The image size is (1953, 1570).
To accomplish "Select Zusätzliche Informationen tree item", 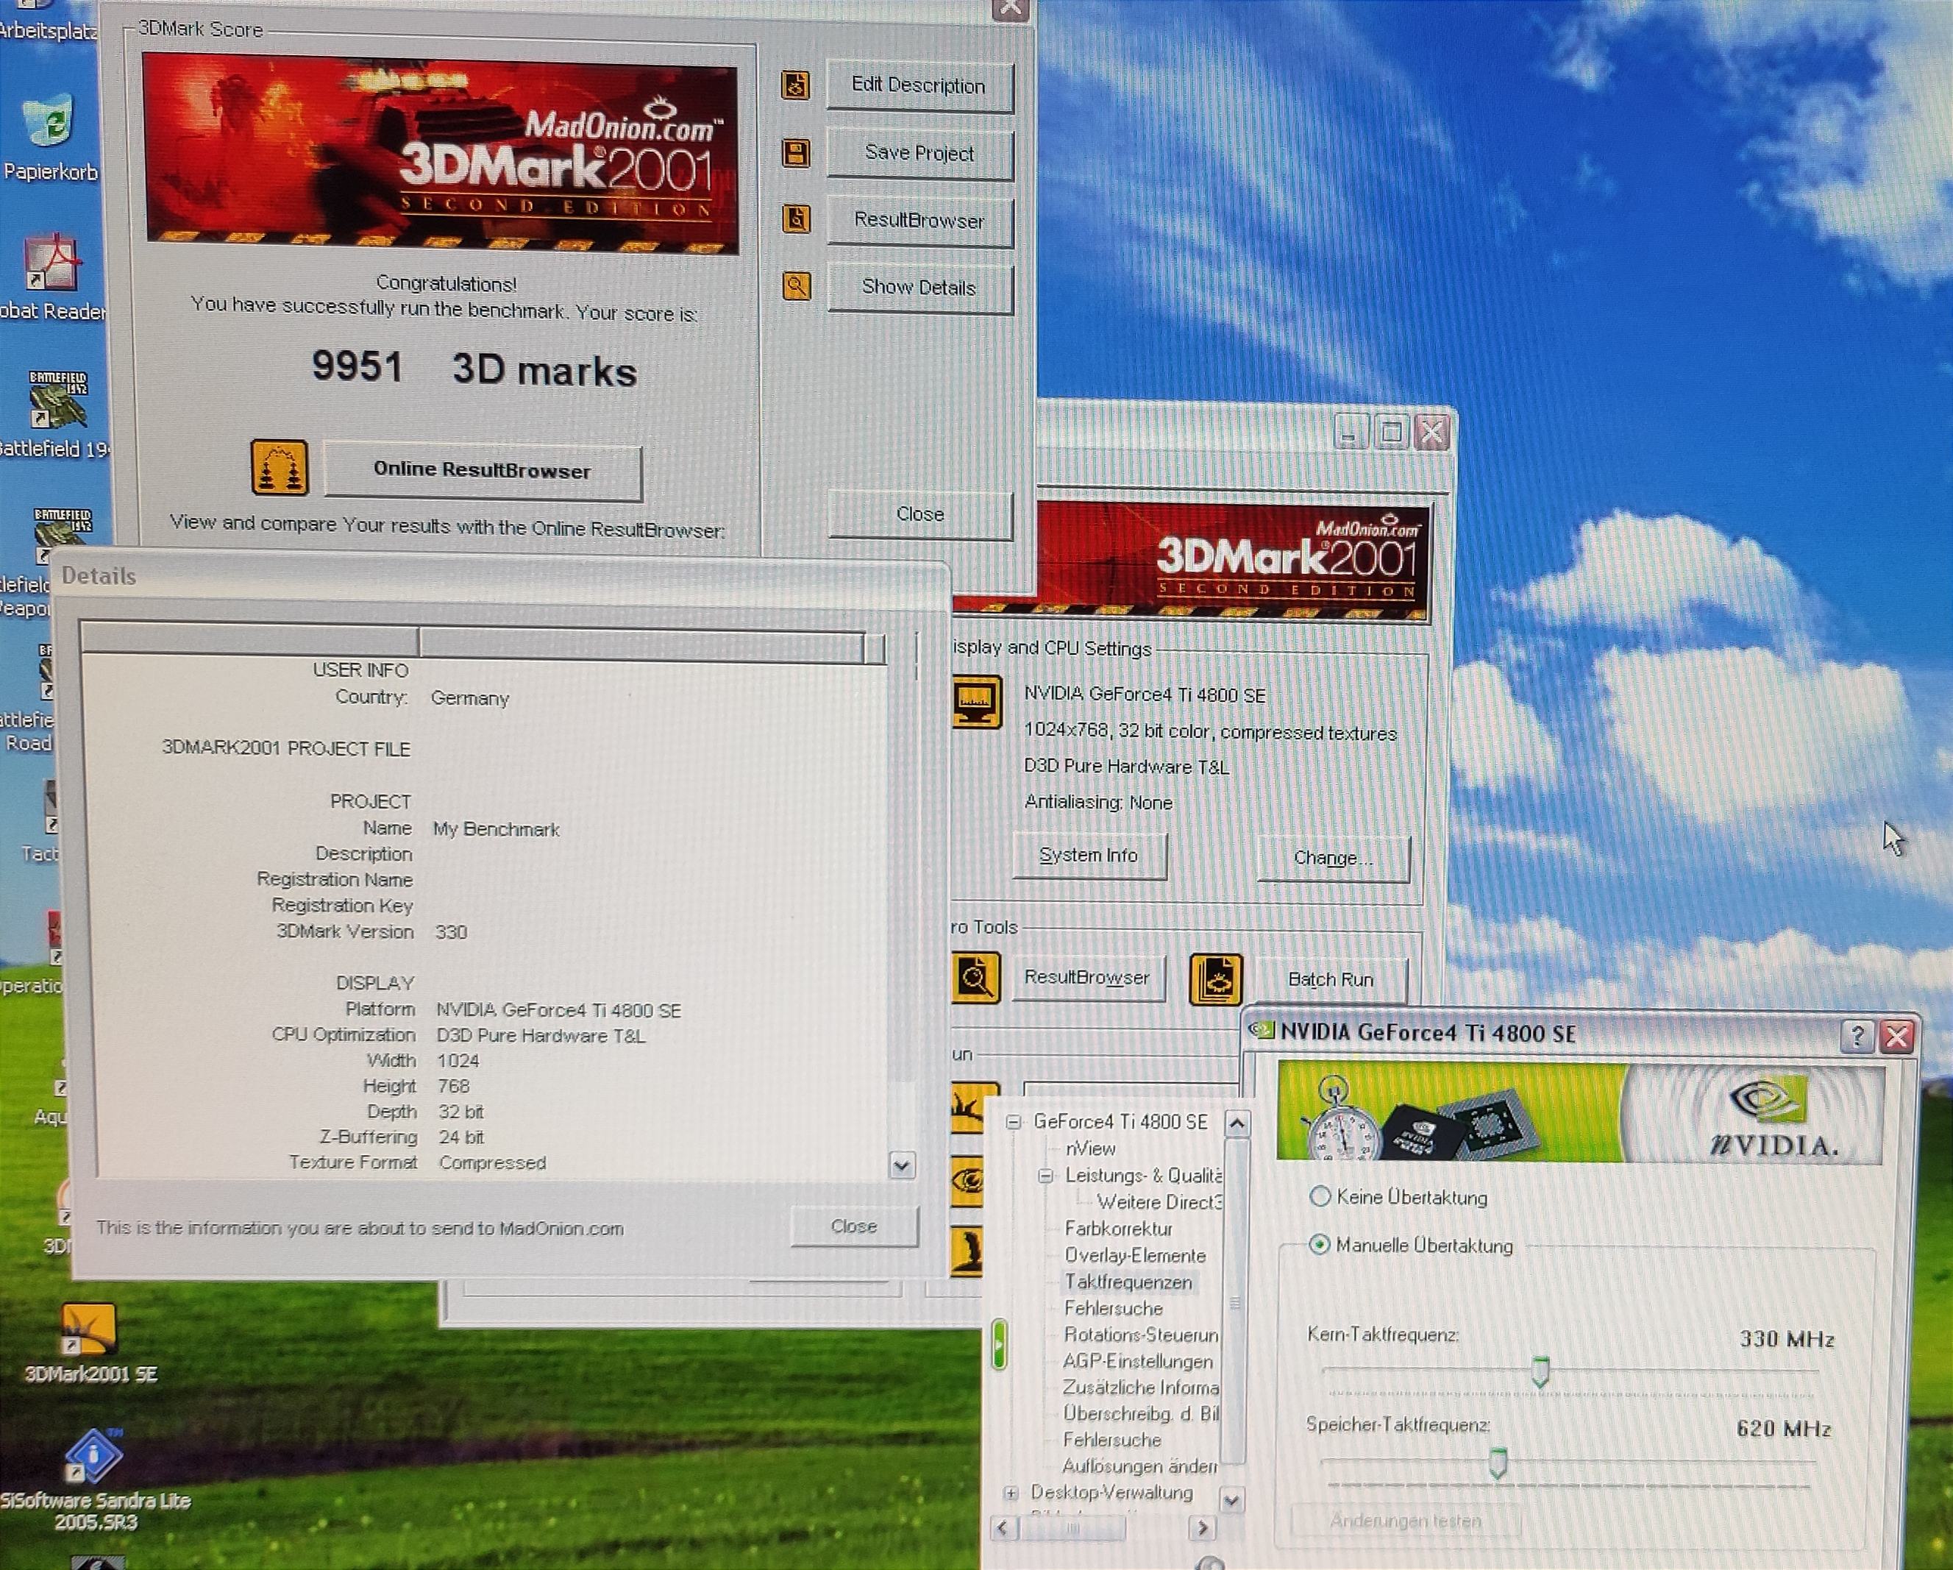I will point(1140,1387).
